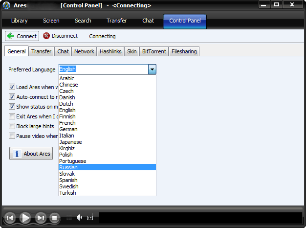Screen dimensions: 306x228
Task: Select Turkish language option
Action: pos(107,193)
